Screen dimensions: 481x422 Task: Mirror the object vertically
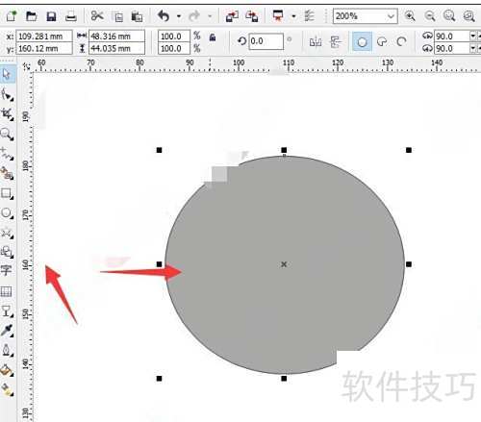tap(336, 41)
